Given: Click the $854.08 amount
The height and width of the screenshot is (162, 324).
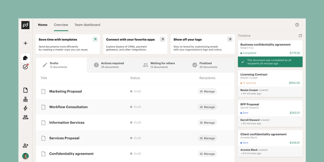Looking at the screenshot, I should pyautogui.click(x=294, y=83).
